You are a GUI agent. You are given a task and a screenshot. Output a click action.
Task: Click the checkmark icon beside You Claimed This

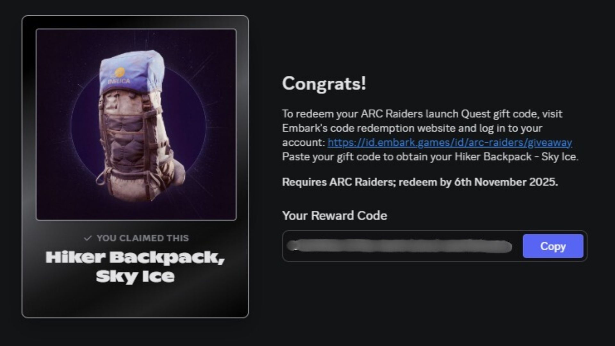tap(87, 238)
